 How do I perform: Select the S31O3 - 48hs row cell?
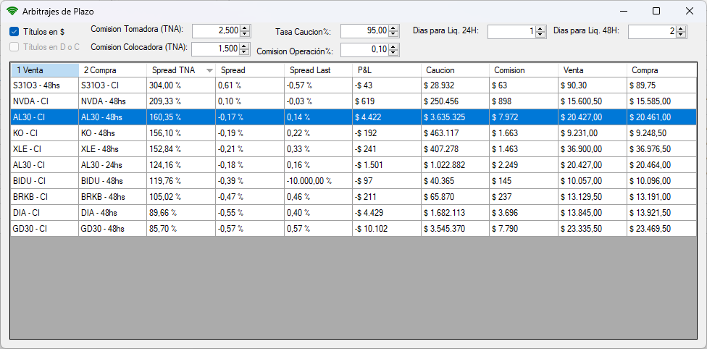[x=44, y=85]
